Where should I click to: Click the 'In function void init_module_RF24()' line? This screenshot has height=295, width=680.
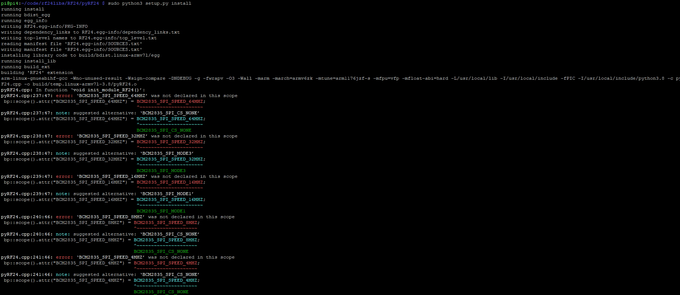pyautogui.click(x=73, y=90)
